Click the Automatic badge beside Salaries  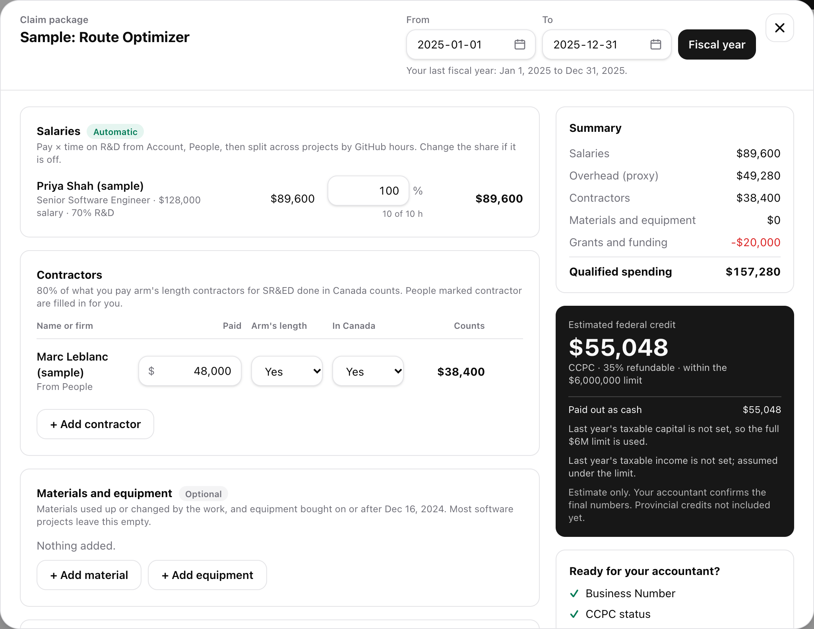(115, 132)
